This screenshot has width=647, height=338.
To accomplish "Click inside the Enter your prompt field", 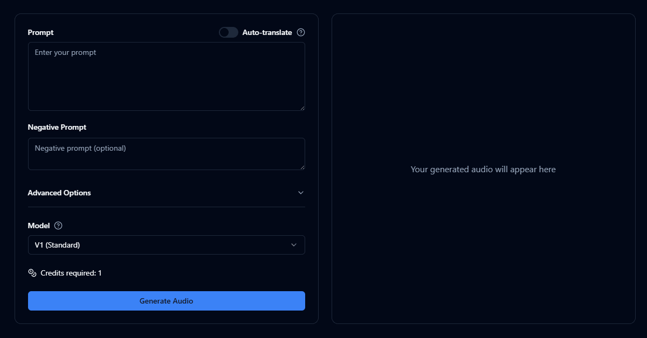I will pos(166,75).
